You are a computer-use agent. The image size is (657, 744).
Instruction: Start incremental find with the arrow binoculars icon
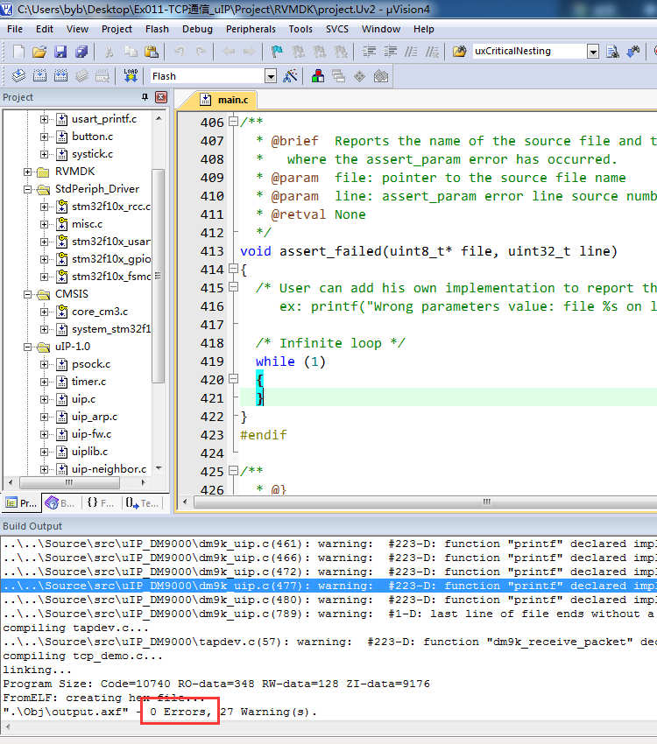click(633, 52)
